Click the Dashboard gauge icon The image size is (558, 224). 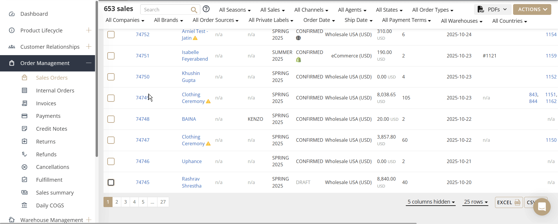point(12,14)
